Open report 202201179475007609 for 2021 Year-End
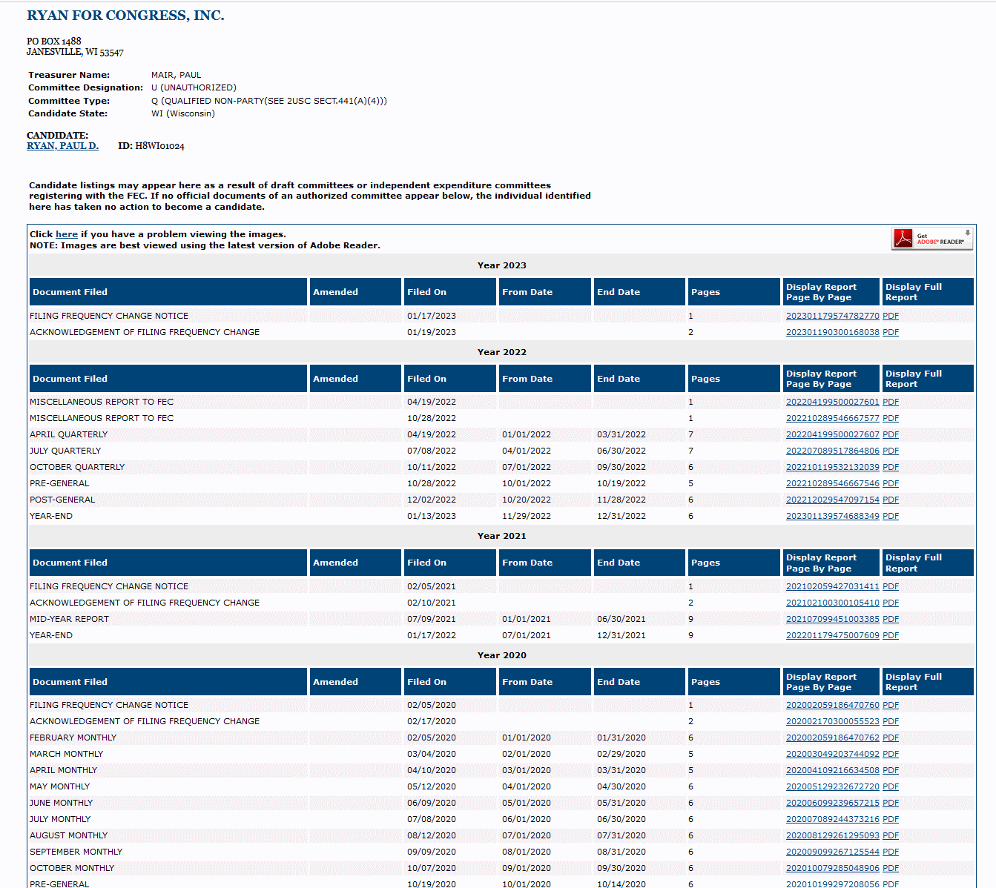The height and width of the screenshot is (888, 996). pos(832,635)
